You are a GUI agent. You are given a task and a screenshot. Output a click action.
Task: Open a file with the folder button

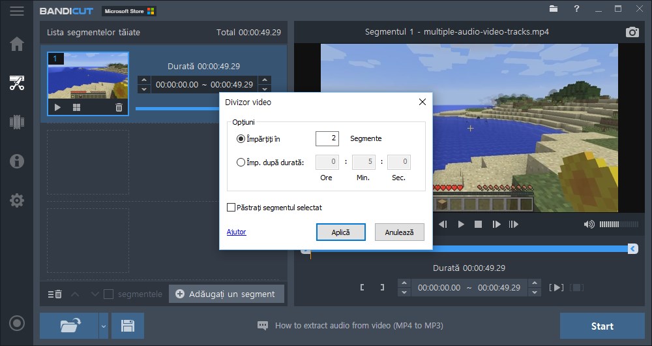point(70,326)
